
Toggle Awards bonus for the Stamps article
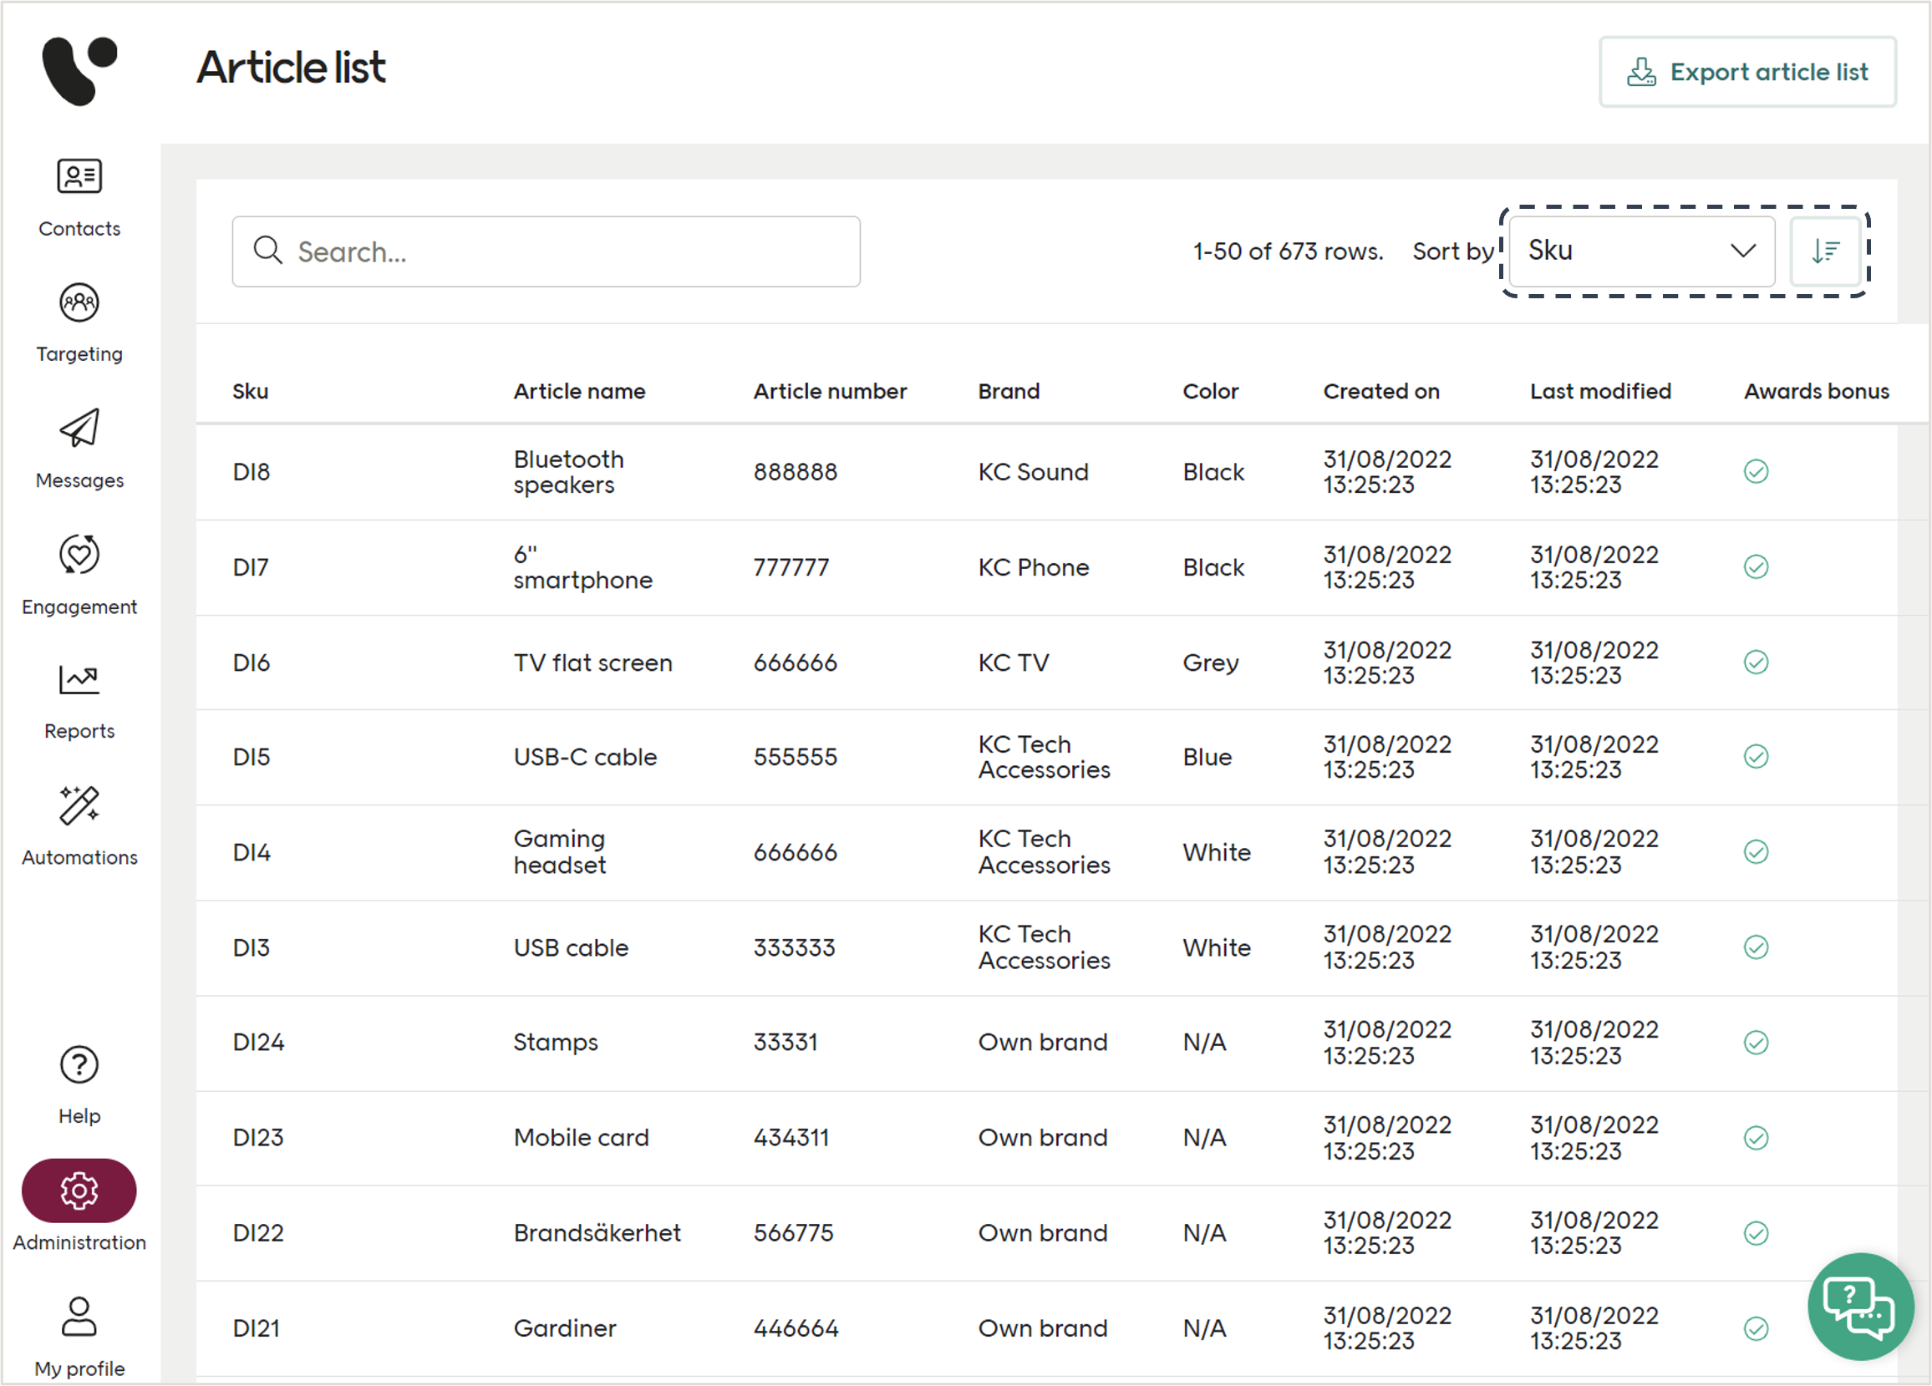[x=1755, y=1042]
